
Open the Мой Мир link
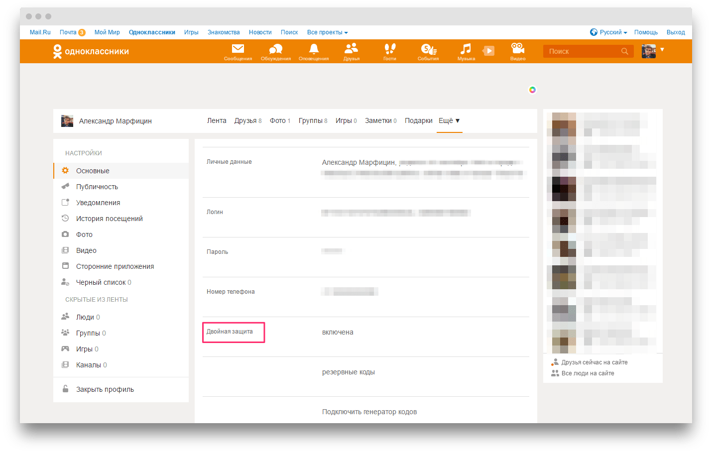pos(107,32)
